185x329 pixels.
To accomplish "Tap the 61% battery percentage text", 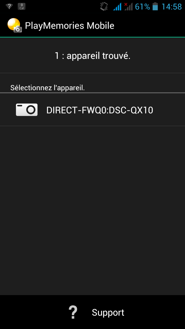I will (x=143, y=7).
